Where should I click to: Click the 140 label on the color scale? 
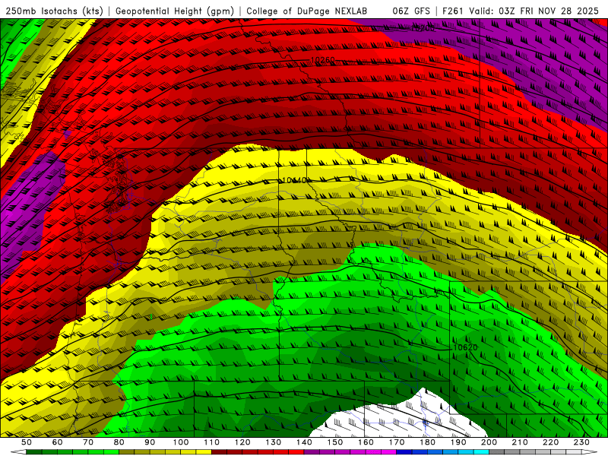pyautogui.click(x=304, y=442)
